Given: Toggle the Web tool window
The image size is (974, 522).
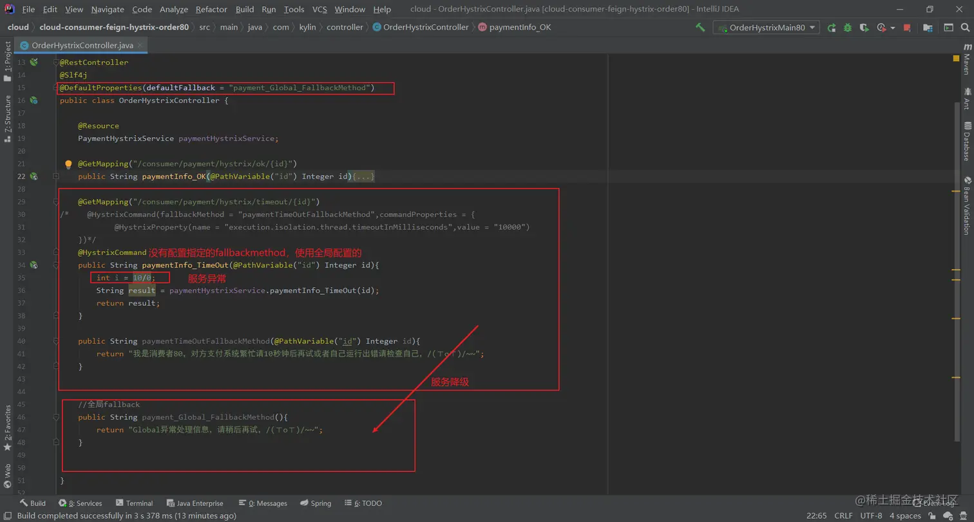Looking at the screenshot, I should click(7, 478).
